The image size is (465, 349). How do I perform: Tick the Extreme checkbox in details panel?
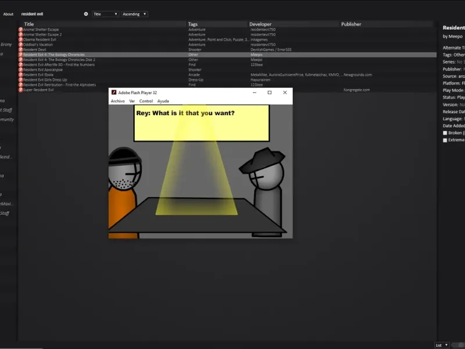pyautogui.click(x=445, y=140)
